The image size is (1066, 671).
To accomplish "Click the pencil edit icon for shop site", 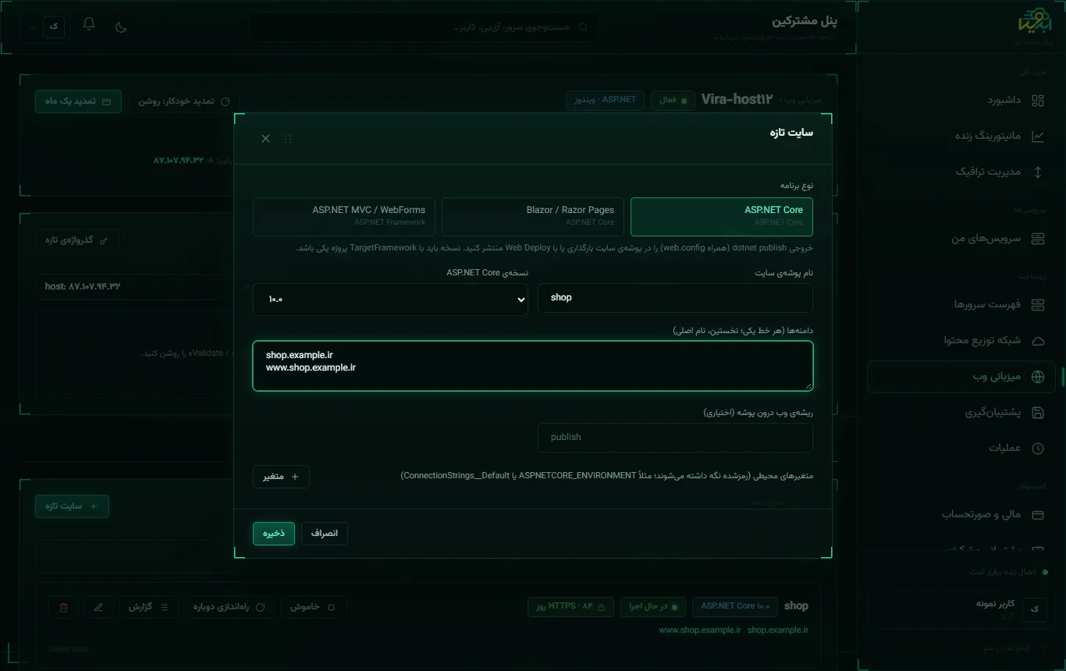I will [98, 607].
